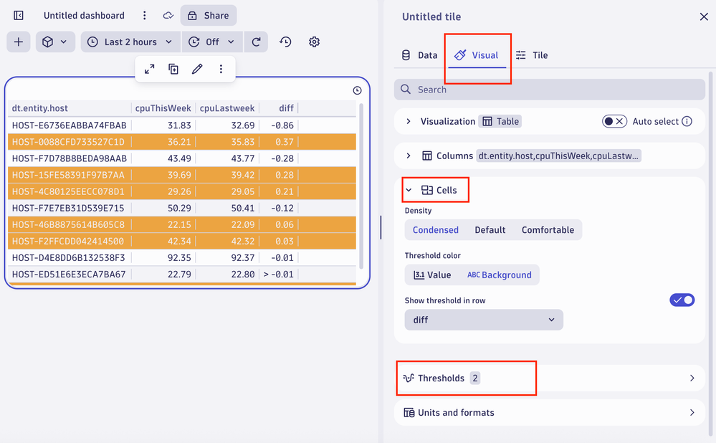Viewport: 716px width, 443px height.
Task: Toggle the Auto select visualization switch
Action: (614, 121)
